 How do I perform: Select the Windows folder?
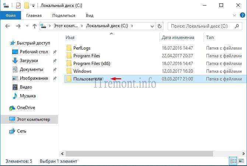coord(82,71)
